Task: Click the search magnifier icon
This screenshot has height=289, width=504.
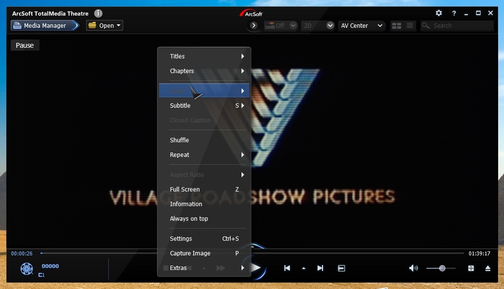Action: (425, 25)
